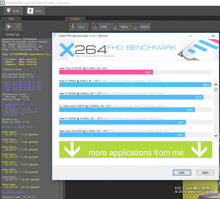Open the more applications from me banner
This screenshot has height=199, width=220.
[x=135, y=149]
